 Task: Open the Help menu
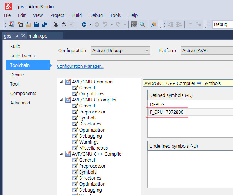(x=133, y=15)
